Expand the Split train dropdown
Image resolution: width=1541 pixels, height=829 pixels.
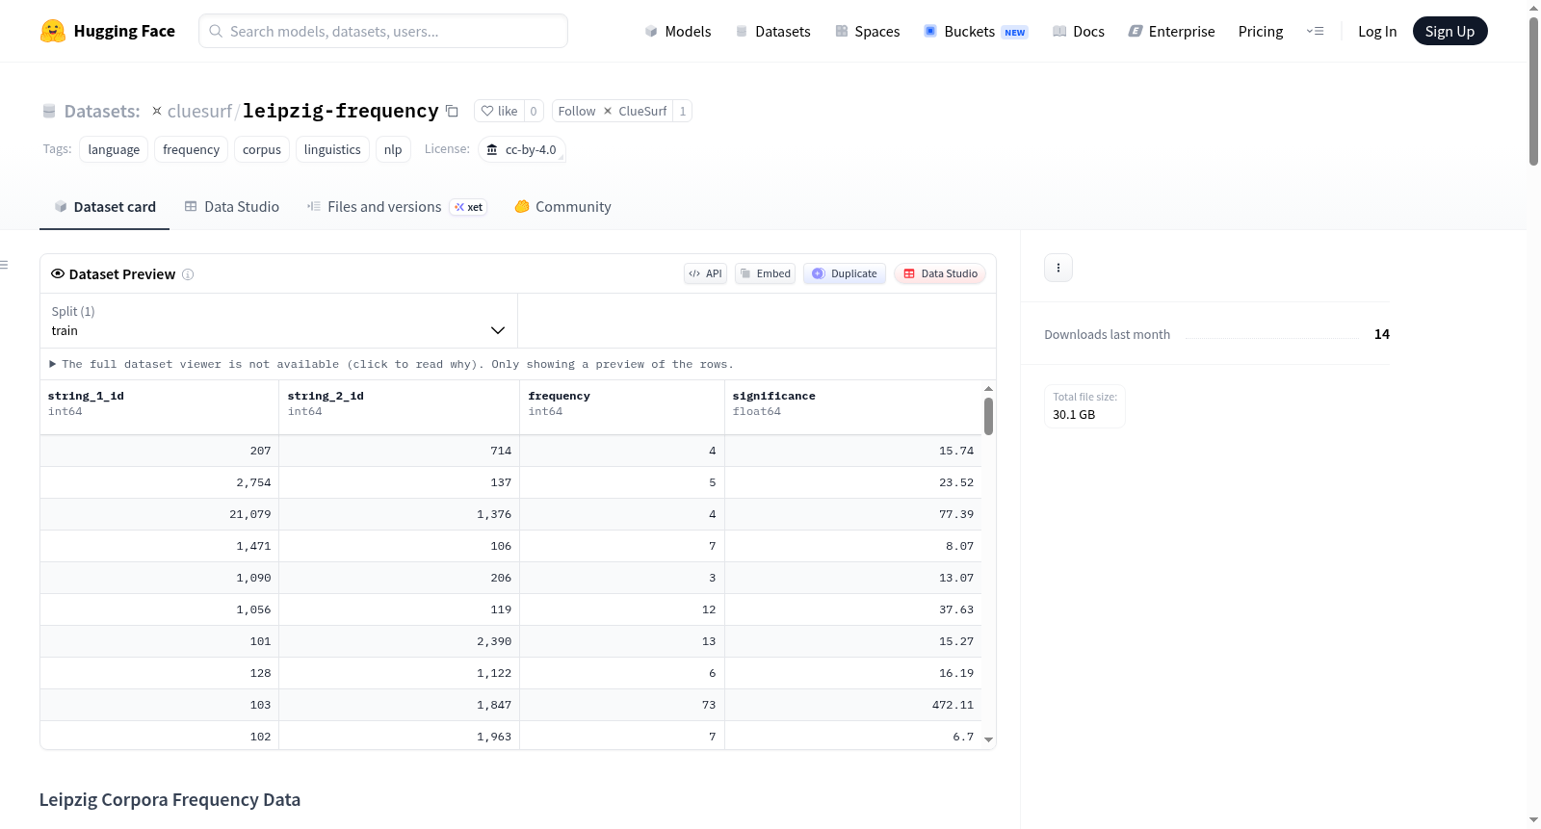pyautogui.click(x=278, y=321)
